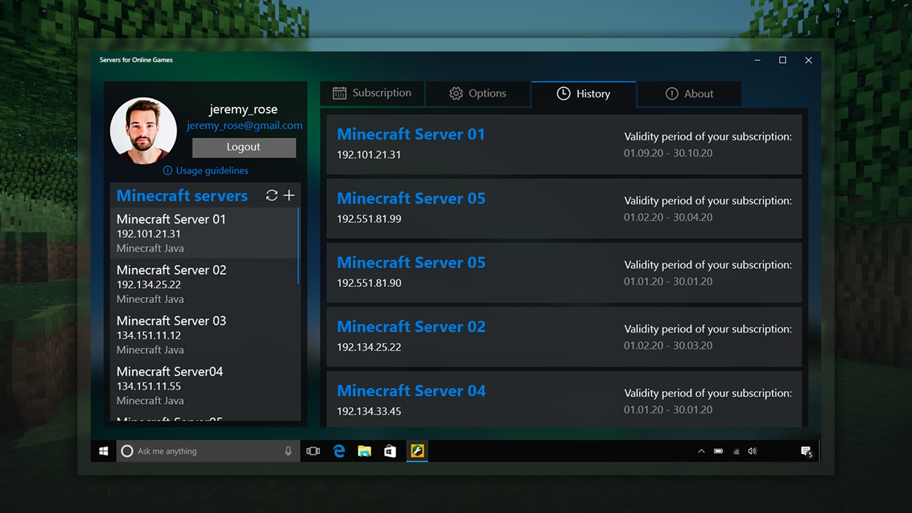Image resolution: width=912 pixels, height=513 pixels.
Task: Expand hidden icons in the system tray
Action: [x=701, y=450]
